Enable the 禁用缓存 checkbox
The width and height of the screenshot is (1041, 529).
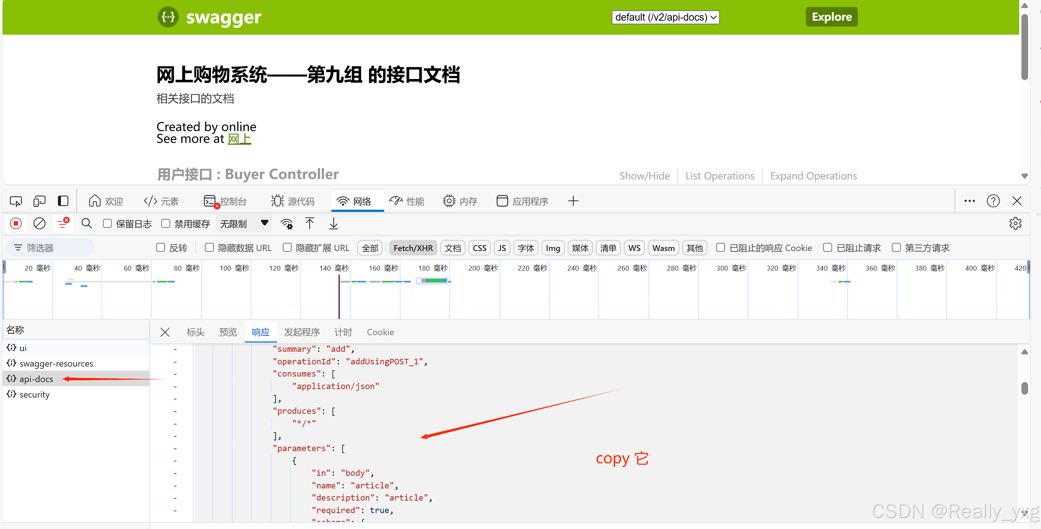pyautogui.click(x=166, y=223)
